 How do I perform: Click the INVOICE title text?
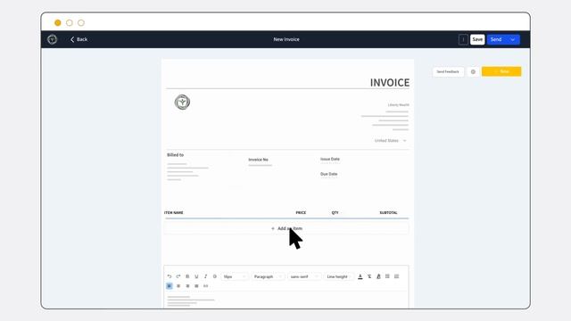point(390,83)
